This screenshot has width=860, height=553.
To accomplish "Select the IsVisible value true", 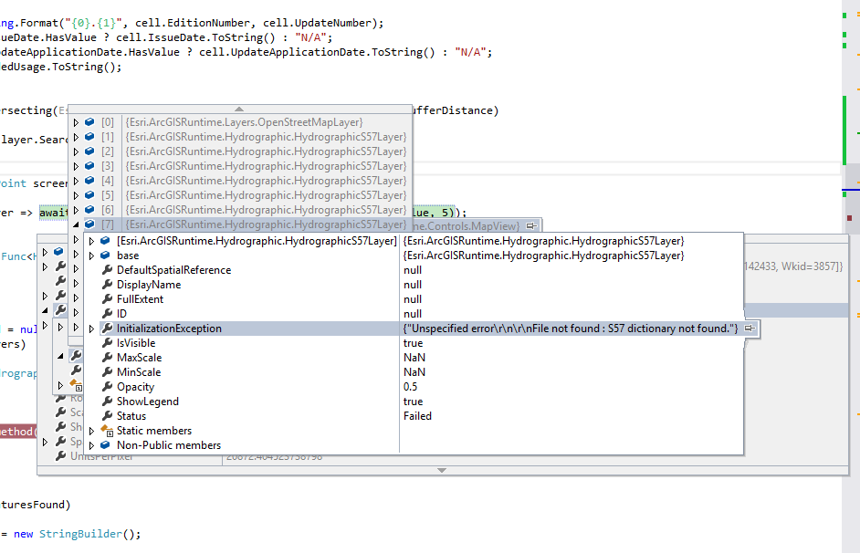I will [413, 343].
